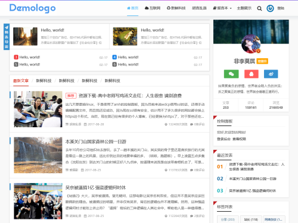Screen dimensions: 298x223
Task: Click the 评论 159161 stat
Action: (251, 105)
